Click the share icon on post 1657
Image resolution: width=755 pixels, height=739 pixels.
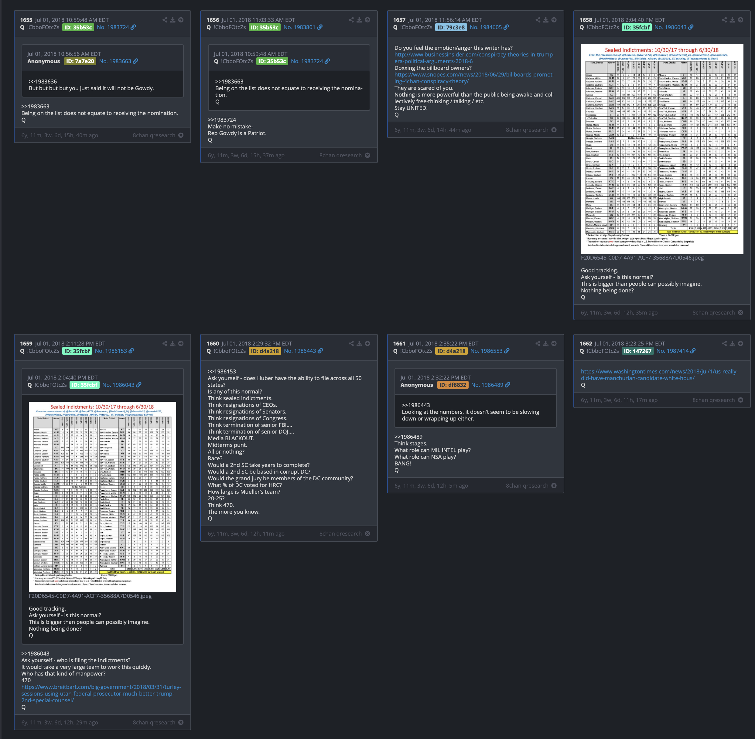click(538, 20)
